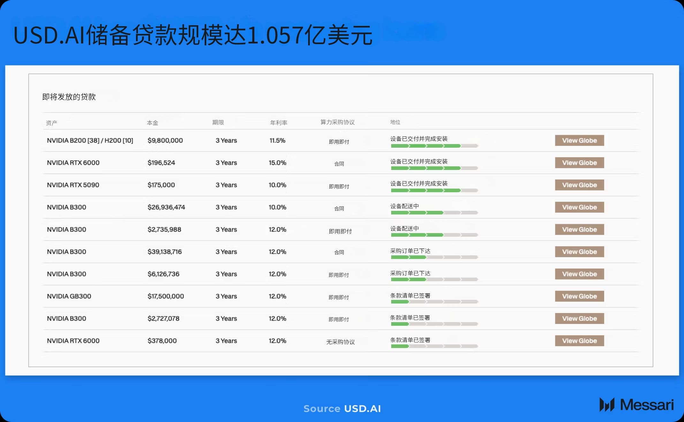Image resolution: width=684 pixels, height=422 pixels.
Task: Click the NVIDIA RTX 5090 asset name
Action: (x=73, y=185)
